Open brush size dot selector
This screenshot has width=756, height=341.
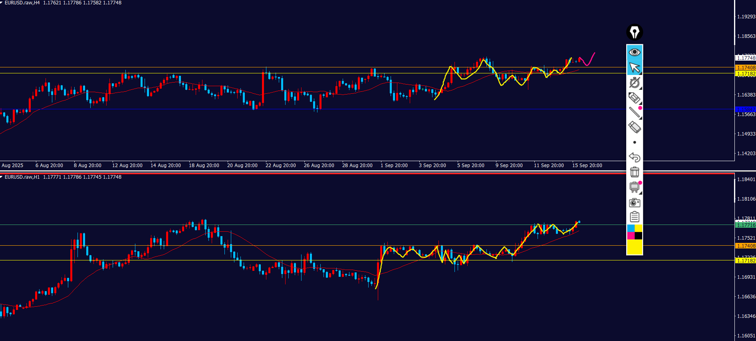634,142
